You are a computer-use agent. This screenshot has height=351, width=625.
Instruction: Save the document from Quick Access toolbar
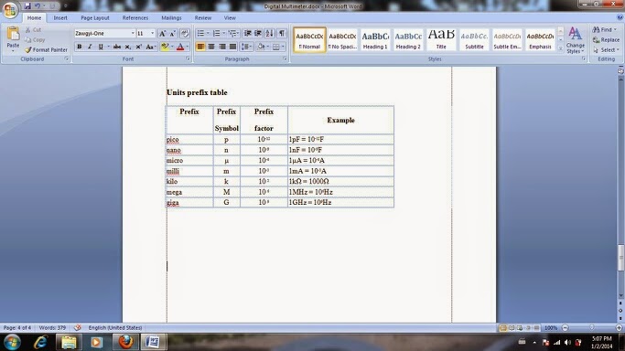pyautogui.click(x=27, y=6)
